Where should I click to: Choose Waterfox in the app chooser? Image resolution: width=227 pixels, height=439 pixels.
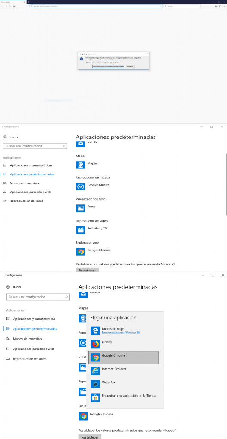point(124,384)
